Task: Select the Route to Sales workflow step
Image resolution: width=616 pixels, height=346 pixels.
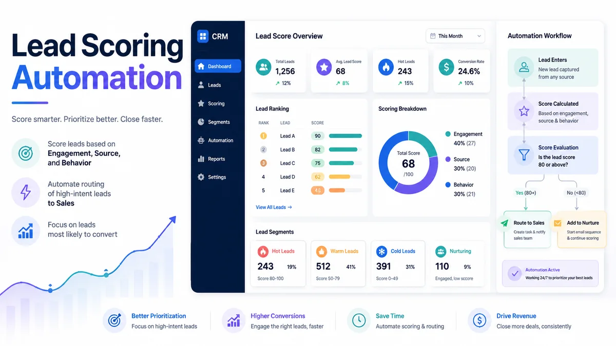Action: click(527, 230)
